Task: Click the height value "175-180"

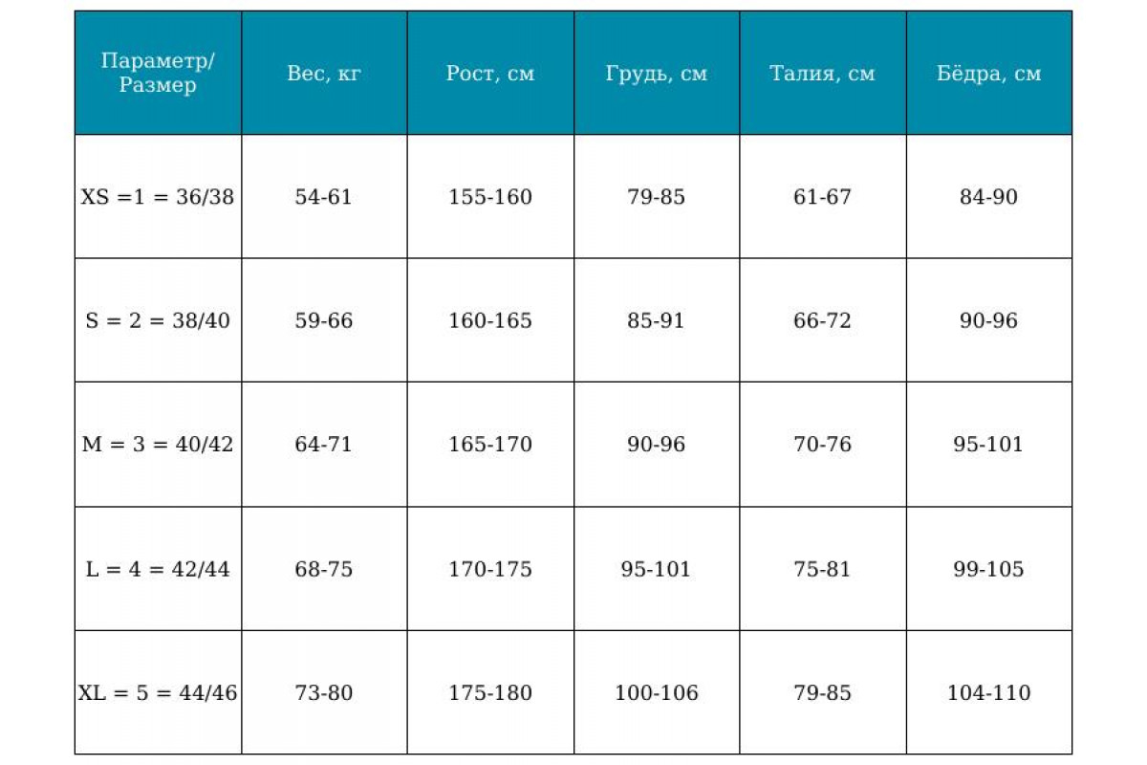Action: tap(490, 692)
